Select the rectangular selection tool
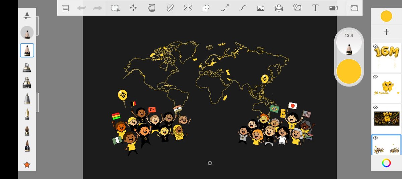The width and height of the screenshot is (402, 179). coord(116,8)
